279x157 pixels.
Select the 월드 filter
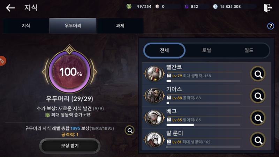point(249,50)
